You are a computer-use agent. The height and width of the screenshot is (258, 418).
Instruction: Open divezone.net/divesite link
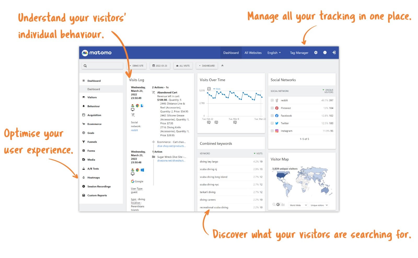coord(171,161)
